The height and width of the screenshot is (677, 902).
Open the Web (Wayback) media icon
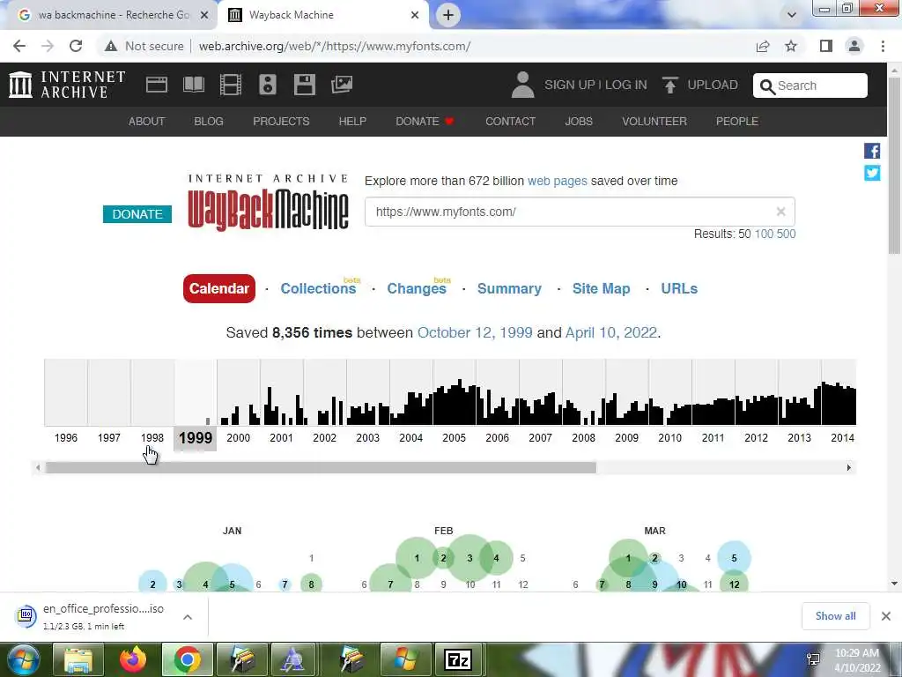(157, 85)
